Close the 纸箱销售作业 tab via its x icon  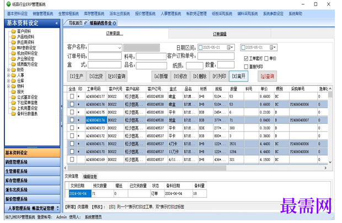[x=115, y=23]
